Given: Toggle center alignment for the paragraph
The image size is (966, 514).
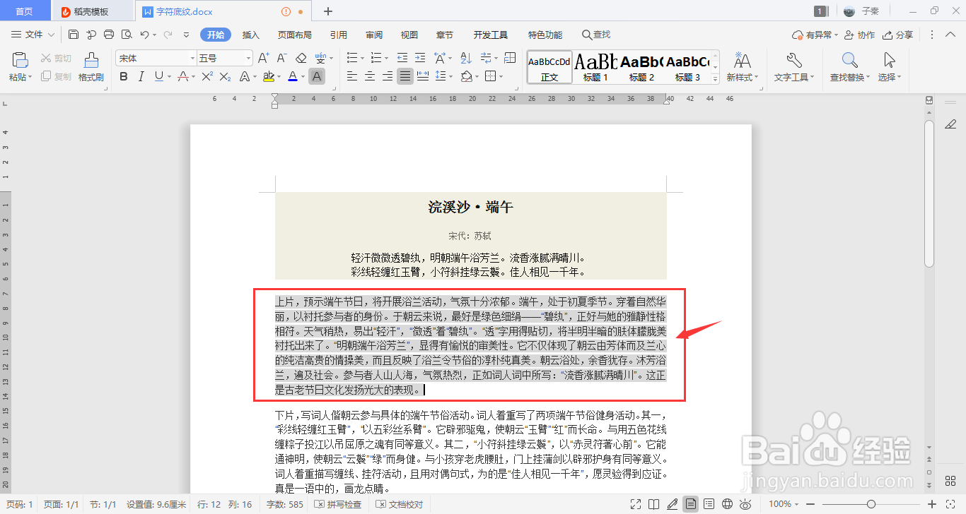Looking at the screenshot, I should click(x=369, y=76).
